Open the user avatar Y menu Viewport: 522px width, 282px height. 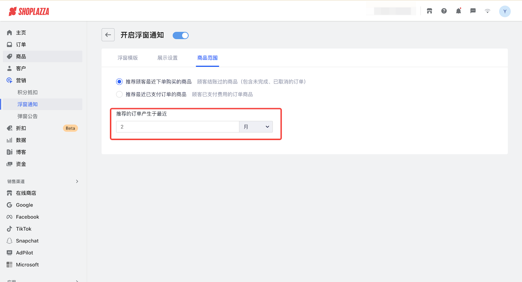click(x=505, y=11)
